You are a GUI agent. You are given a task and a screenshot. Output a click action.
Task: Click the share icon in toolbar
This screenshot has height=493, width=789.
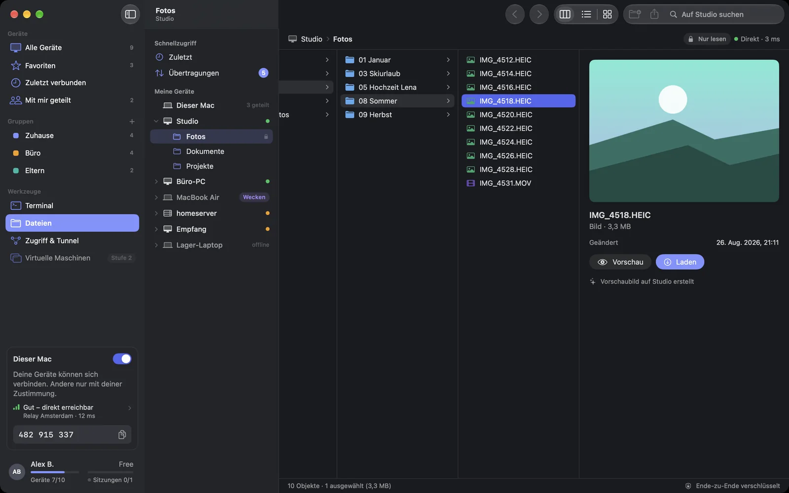(654, 14)
